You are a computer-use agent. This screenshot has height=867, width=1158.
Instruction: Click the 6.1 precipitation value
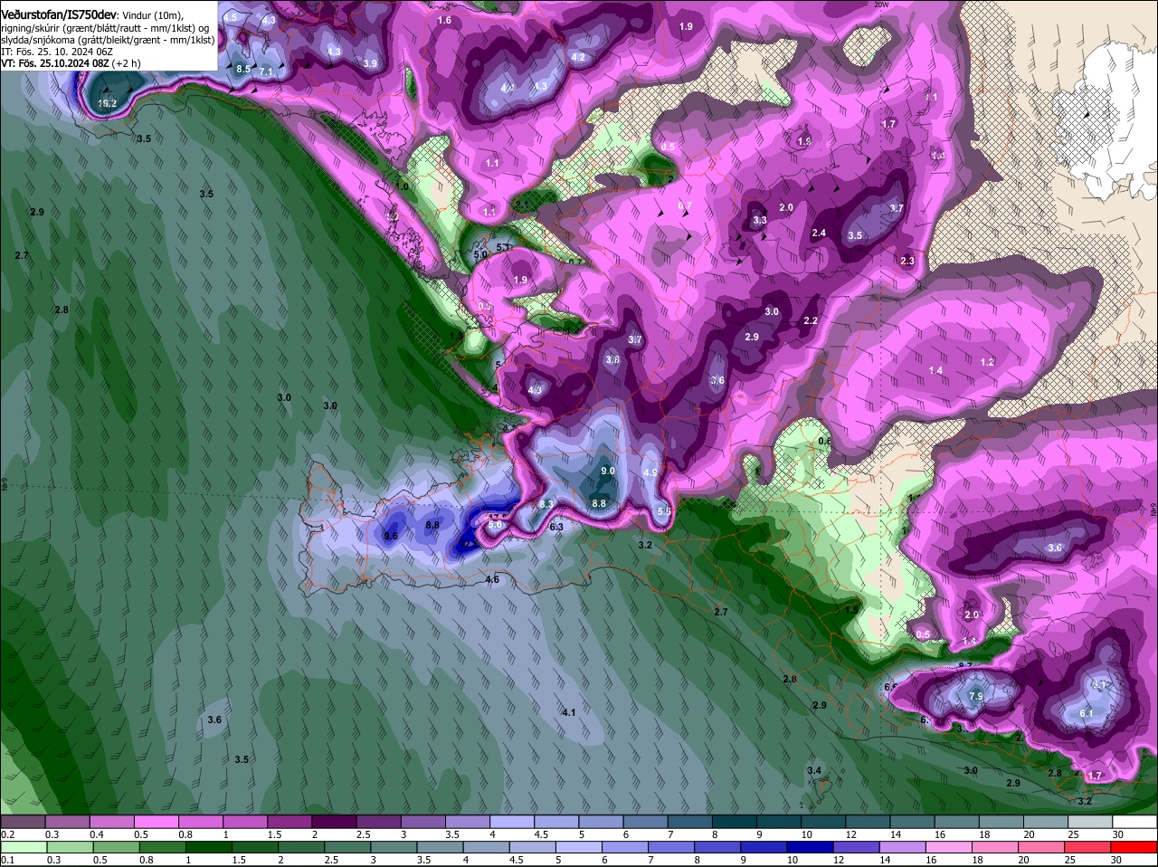[x=1087, y=713]
